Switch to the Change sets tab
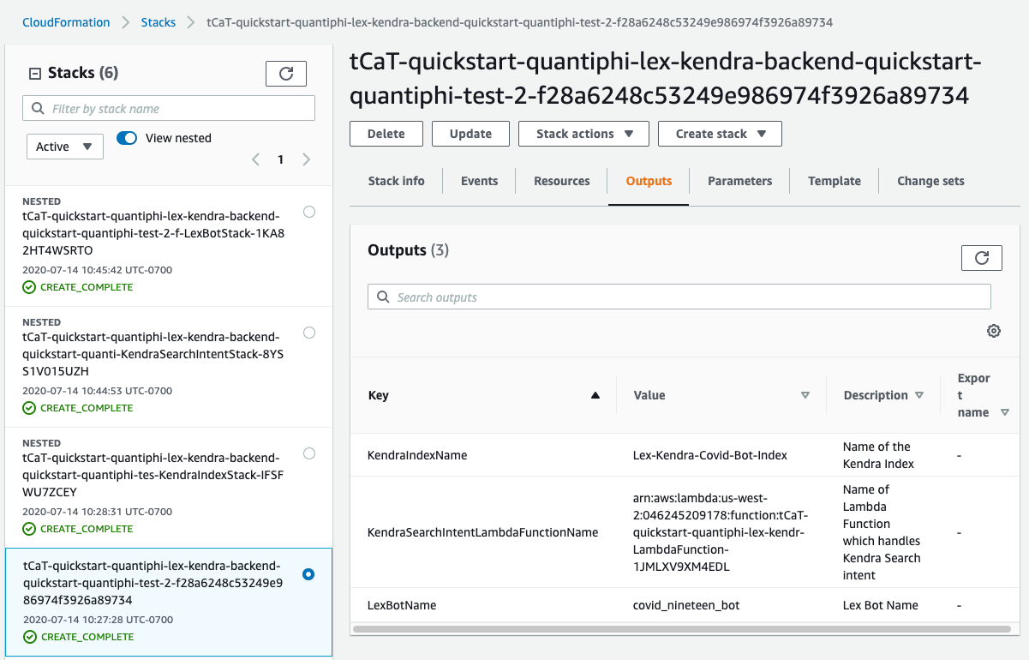The height and width of the screenshot is (660, 1029). tap(930, 181)
